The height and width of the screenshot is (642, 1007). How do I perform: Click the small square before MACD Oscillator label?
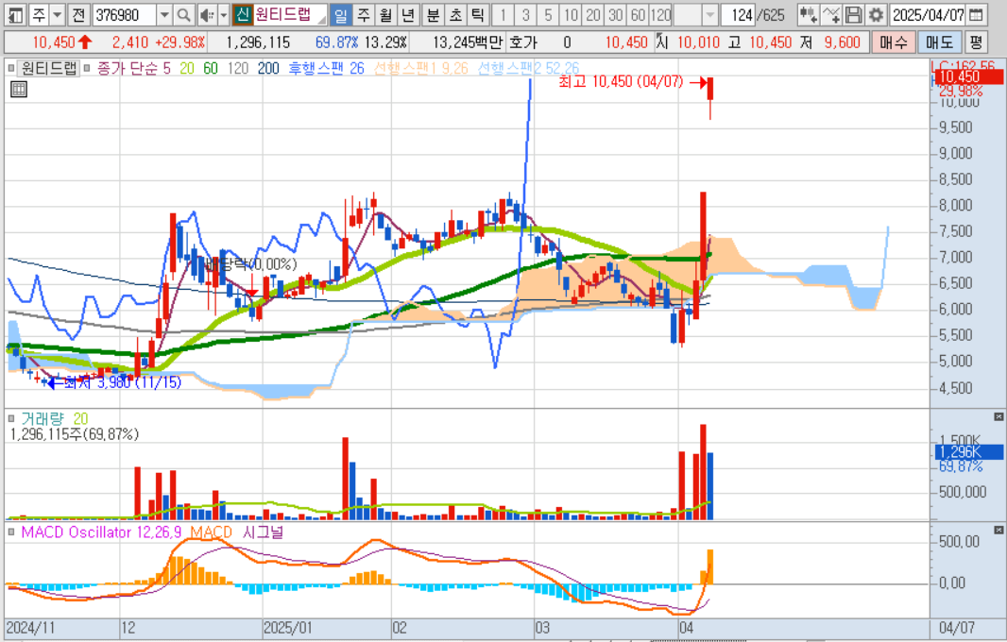[x=11, y=532]
